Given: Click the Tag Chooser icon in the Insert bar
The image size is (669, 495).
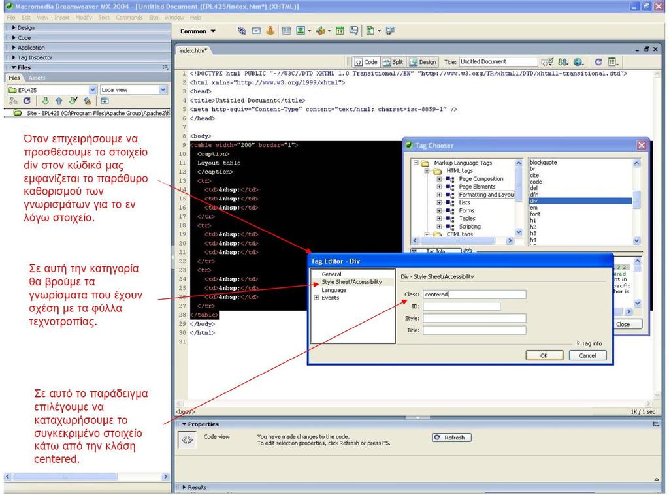Looking at the screenshot, I should pyautogui.click(x=390, y=31).
